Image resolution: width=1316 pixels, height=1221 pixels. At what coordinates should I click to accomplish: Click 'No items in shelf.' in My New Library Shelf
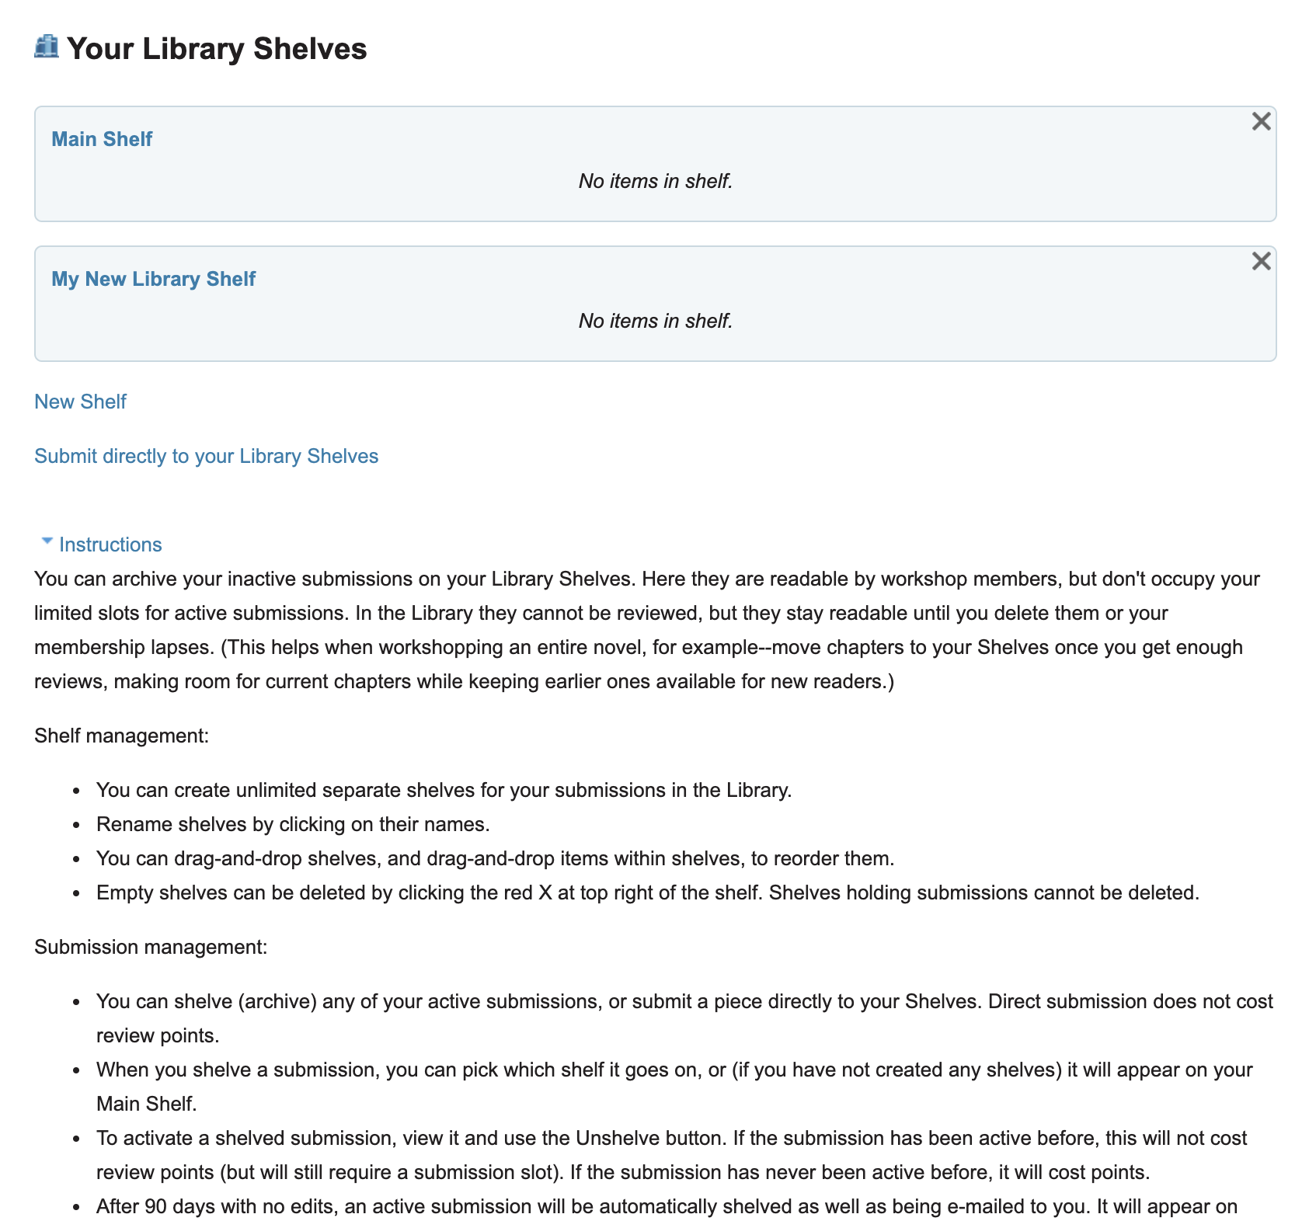tap(656, 321)
